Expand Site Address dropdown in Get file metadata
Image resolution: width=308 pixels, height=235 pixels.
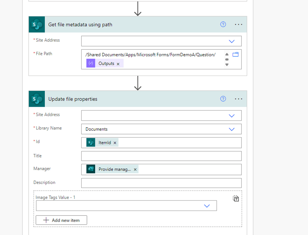click(x=232, y=41)
